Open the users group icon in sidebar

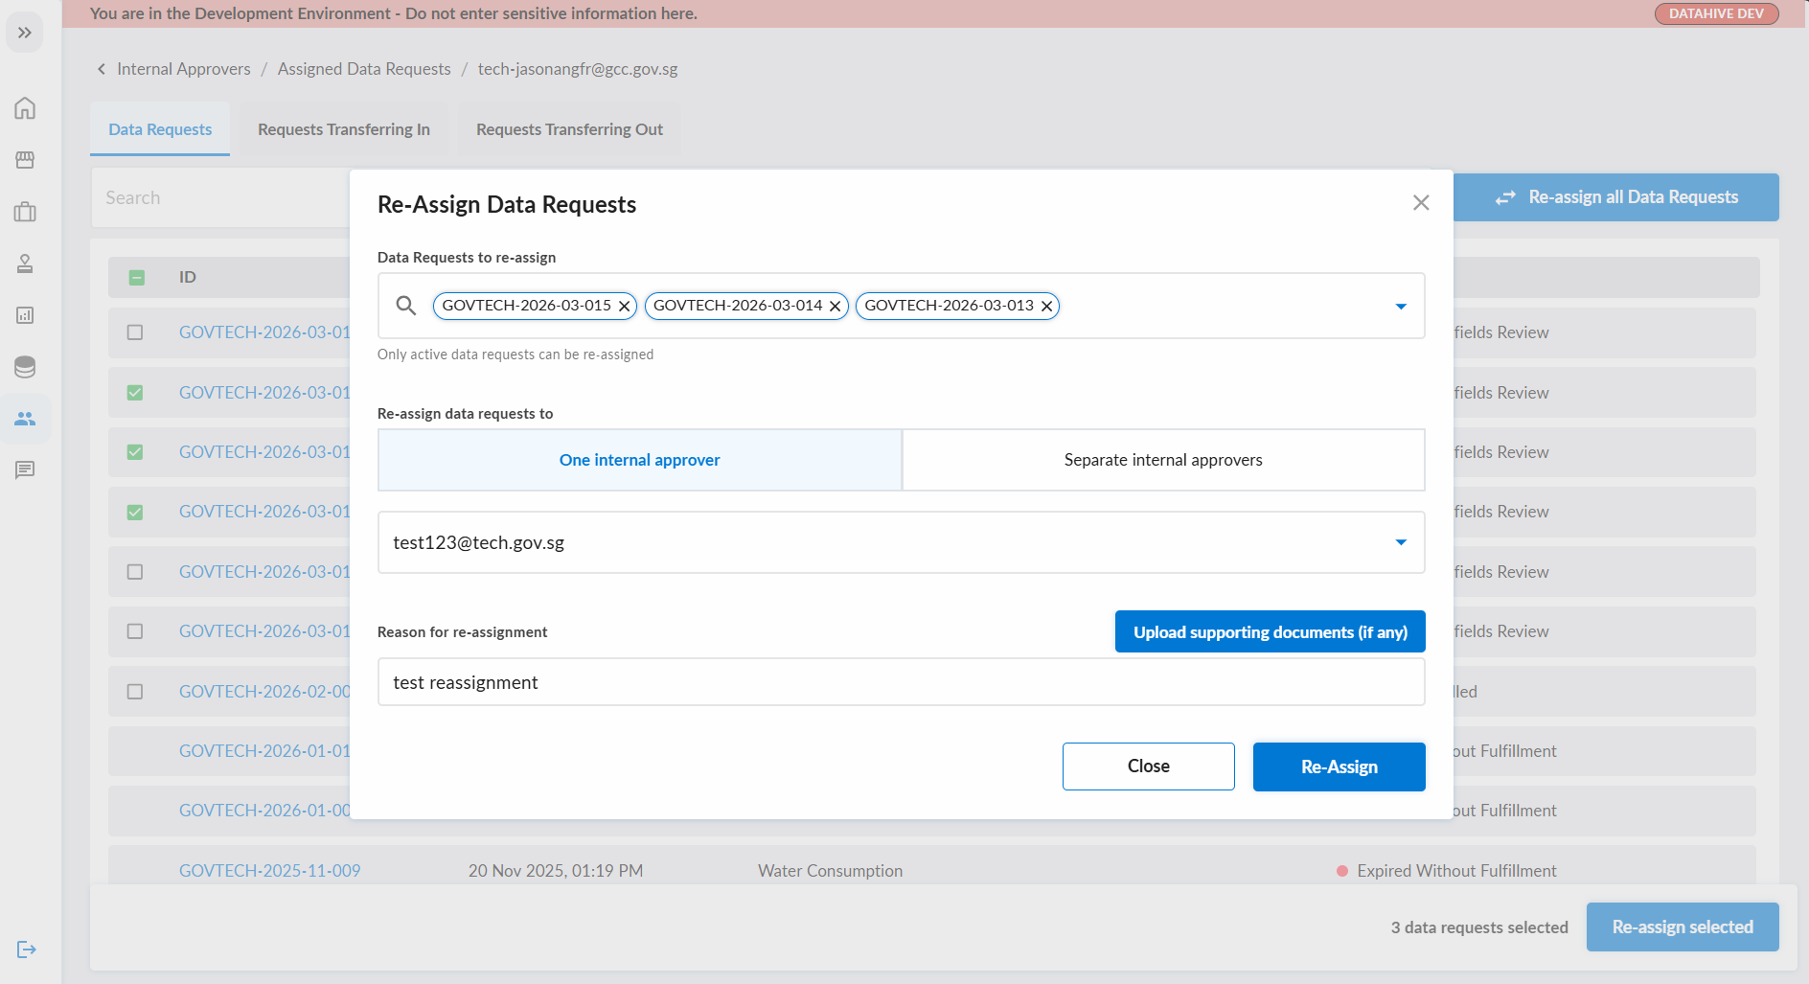[25, 419]
